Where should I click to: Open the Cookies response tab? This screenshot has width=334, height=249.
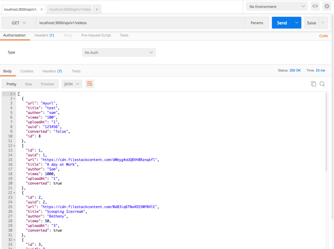coord(27,71)
